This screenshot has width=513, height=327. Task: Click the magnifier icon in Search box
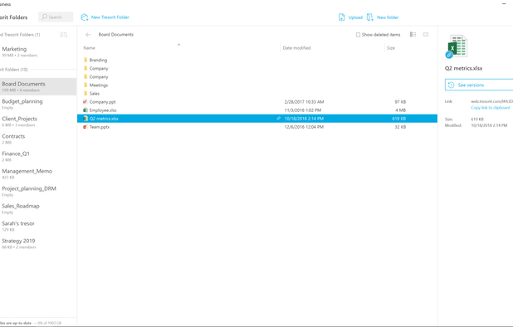tap(45, 17)
